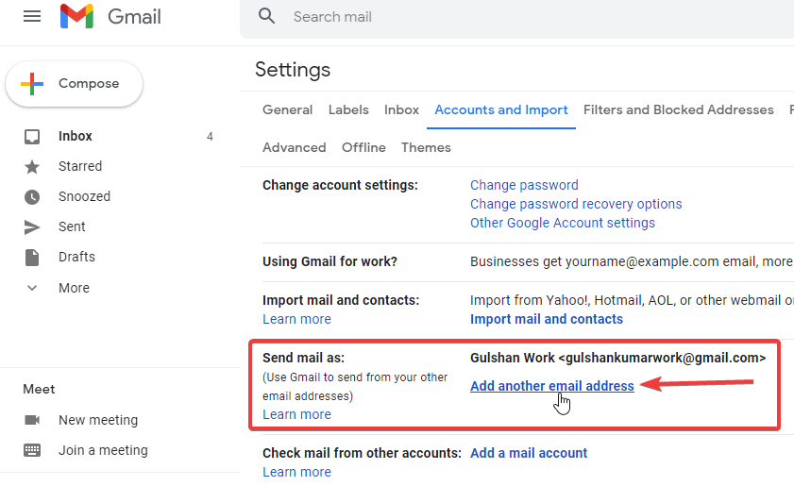This screenshot has height=486, width=794.
Task: Click the Join a meeting keyboard icon
Action: [x=32, y=450]
